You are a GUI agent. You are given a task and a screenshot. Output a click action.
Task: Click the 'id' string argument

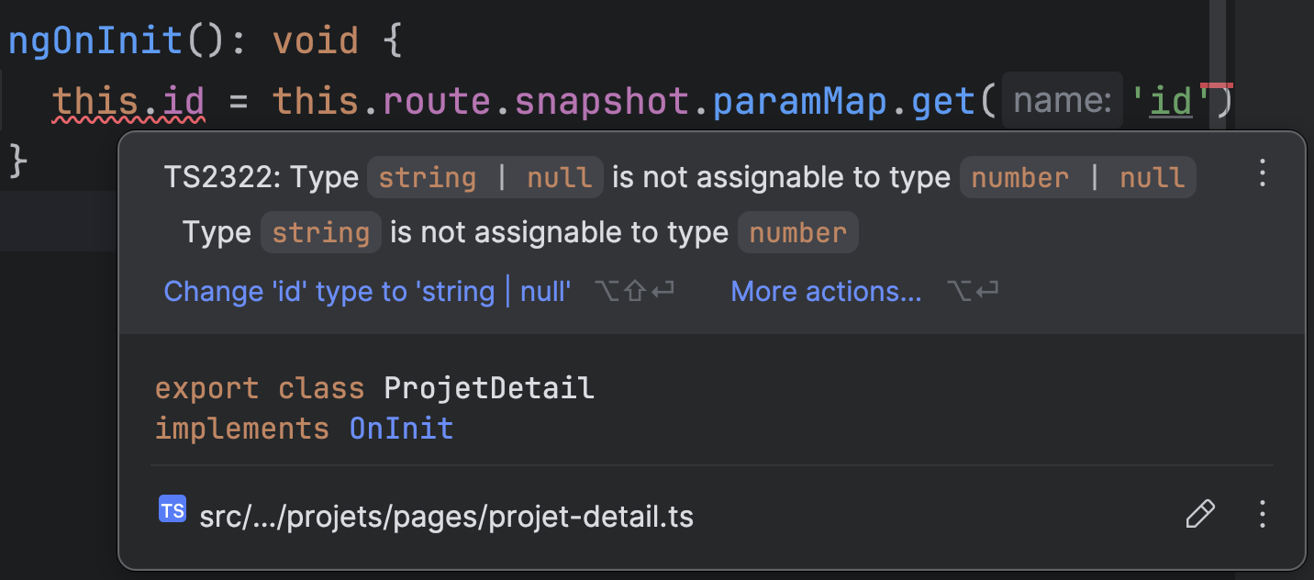tap(1176, 101)
